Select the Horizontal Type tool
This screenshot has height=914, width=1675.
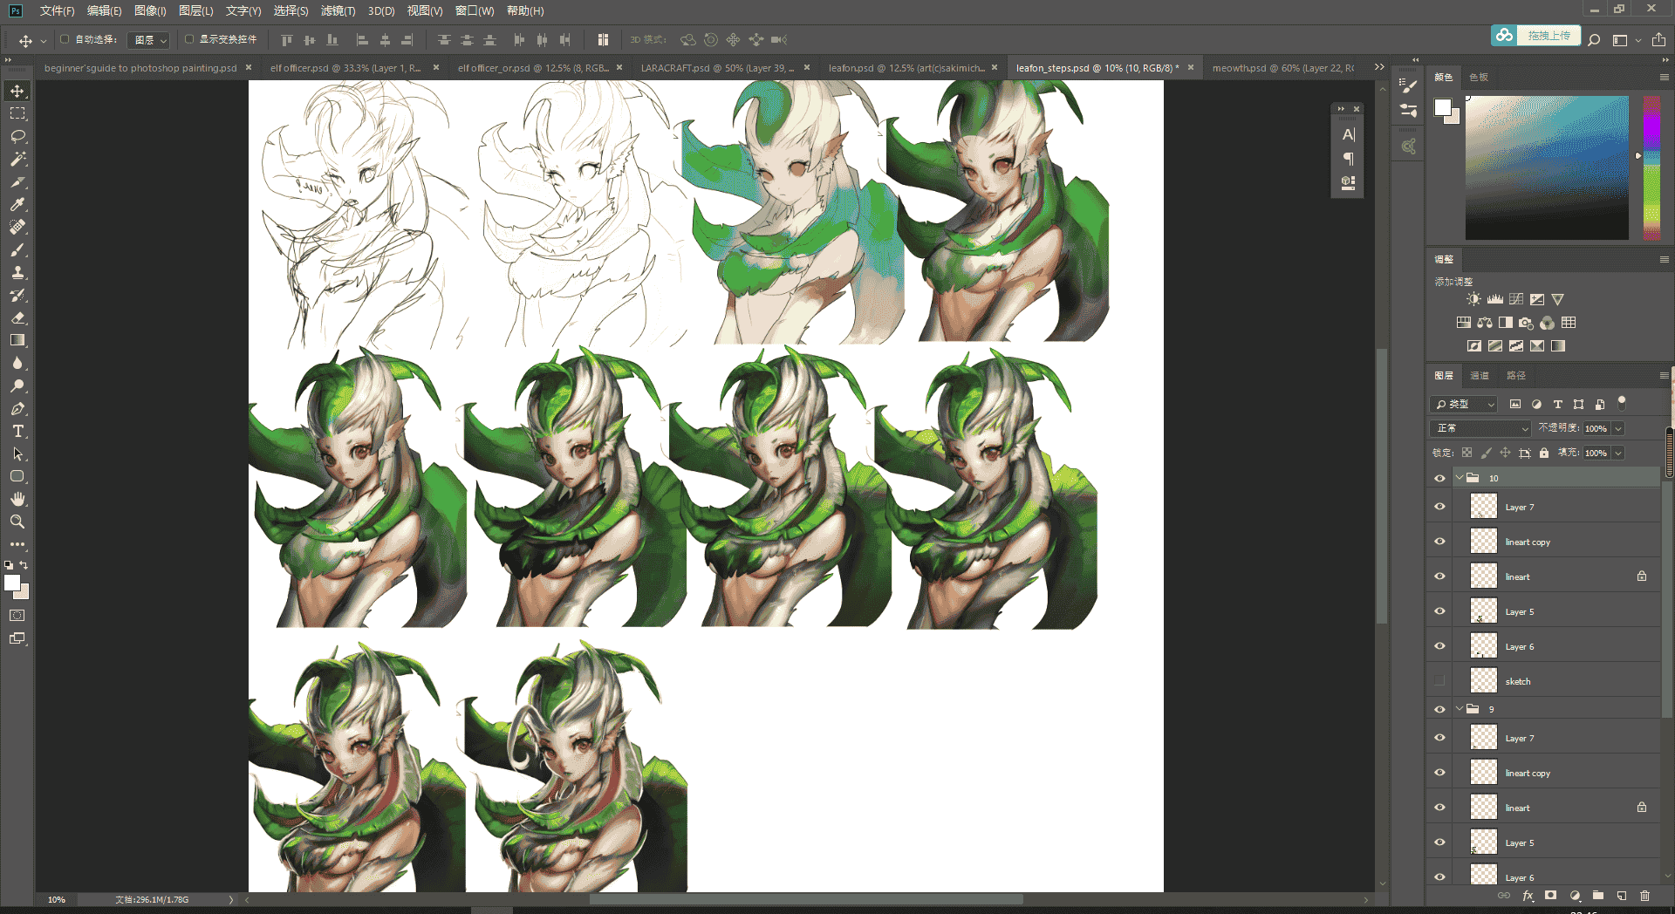pos(17,431)
